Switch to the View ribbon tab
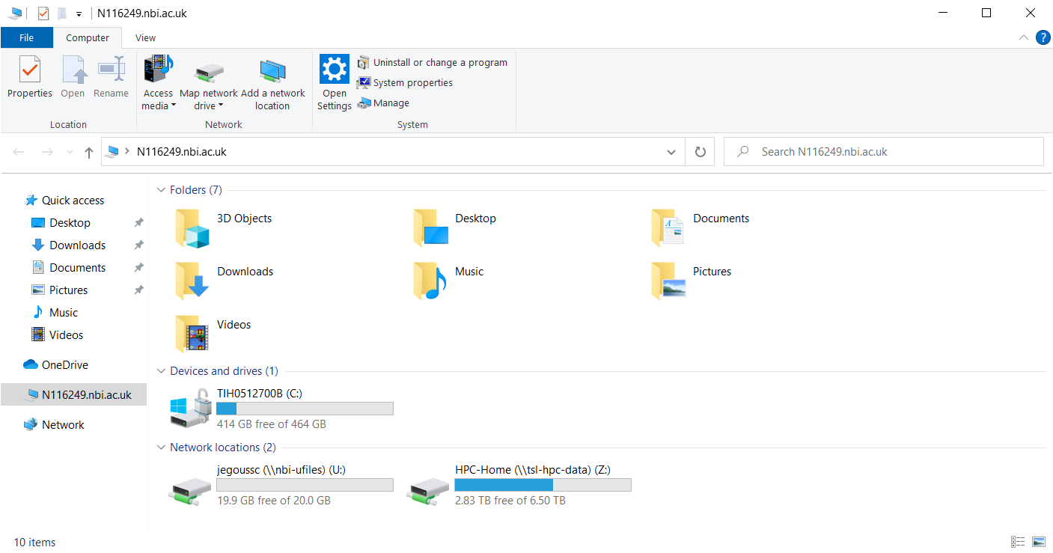The width and height of the screenshot is (1053, 553). 145,37
